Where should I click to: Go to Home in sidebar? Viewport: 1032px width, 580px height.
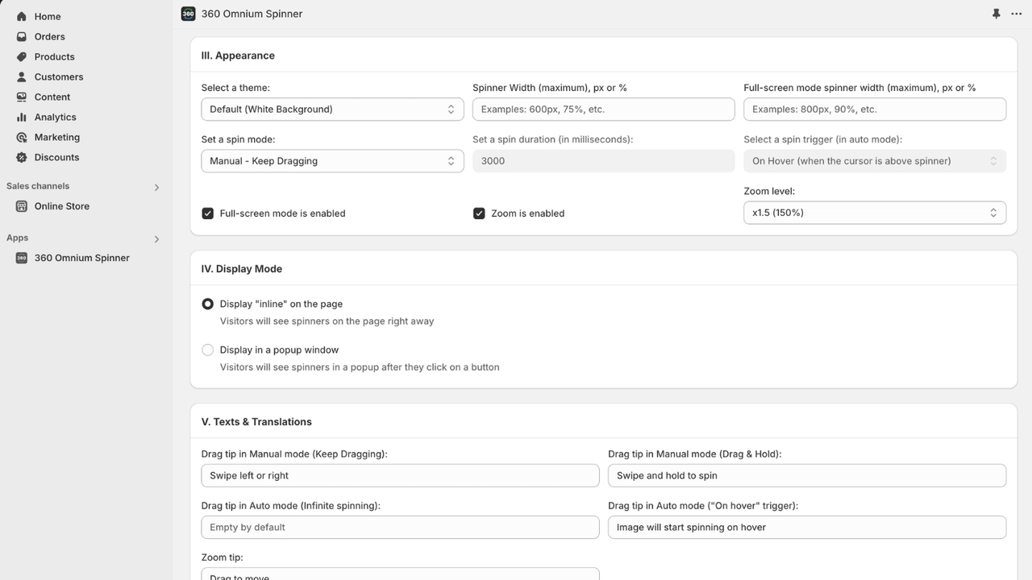coord(48,16)
